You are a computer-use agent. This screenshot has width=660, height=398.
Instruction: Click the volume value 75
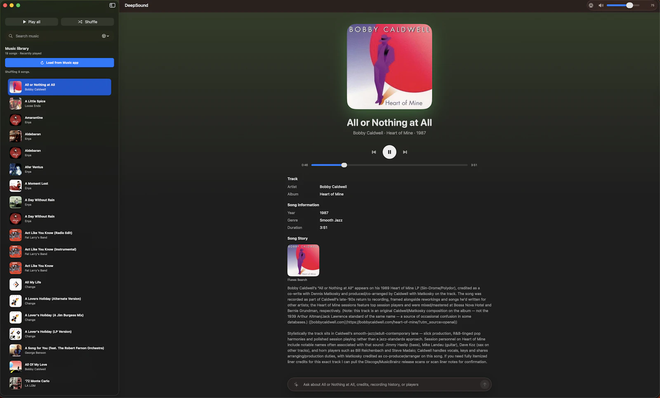(x=652, y=5)
